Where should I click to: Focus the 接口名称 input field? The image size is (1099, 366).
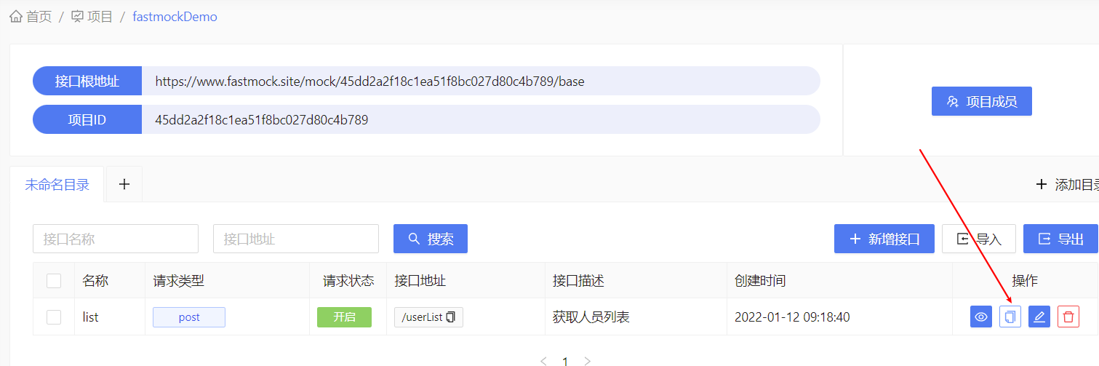(116, 239)
